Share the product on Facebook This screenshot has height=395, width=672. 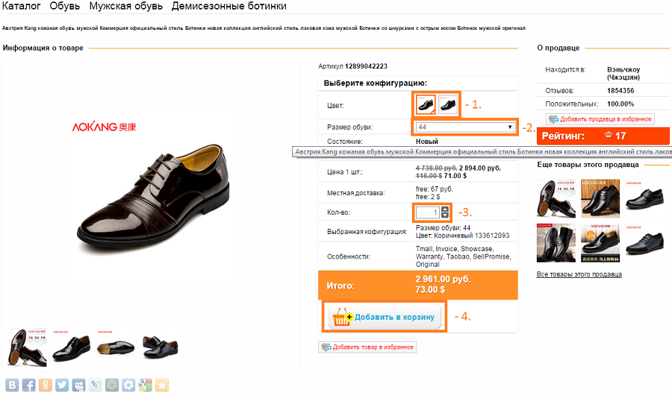(x=29, y=385)
